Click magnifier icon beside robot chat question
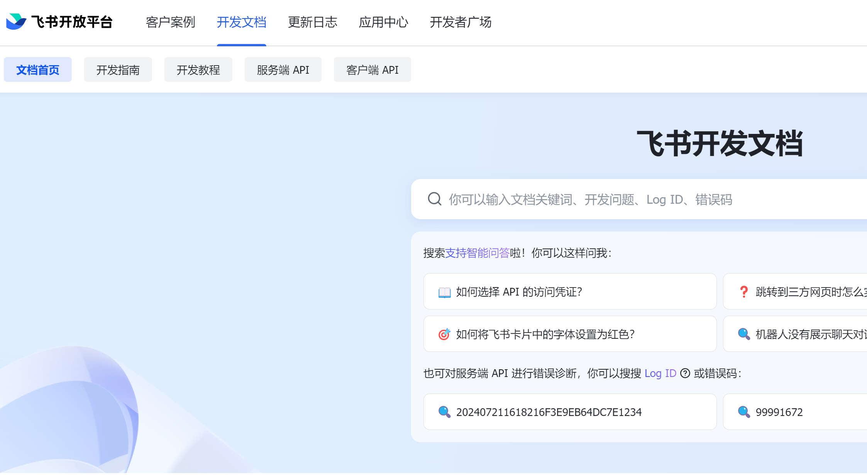867x475 pixels. [744, 334]
